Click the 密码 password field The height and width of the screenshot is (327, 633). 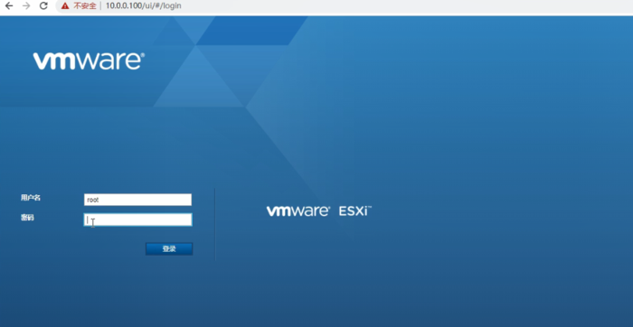tap(137, 220)
